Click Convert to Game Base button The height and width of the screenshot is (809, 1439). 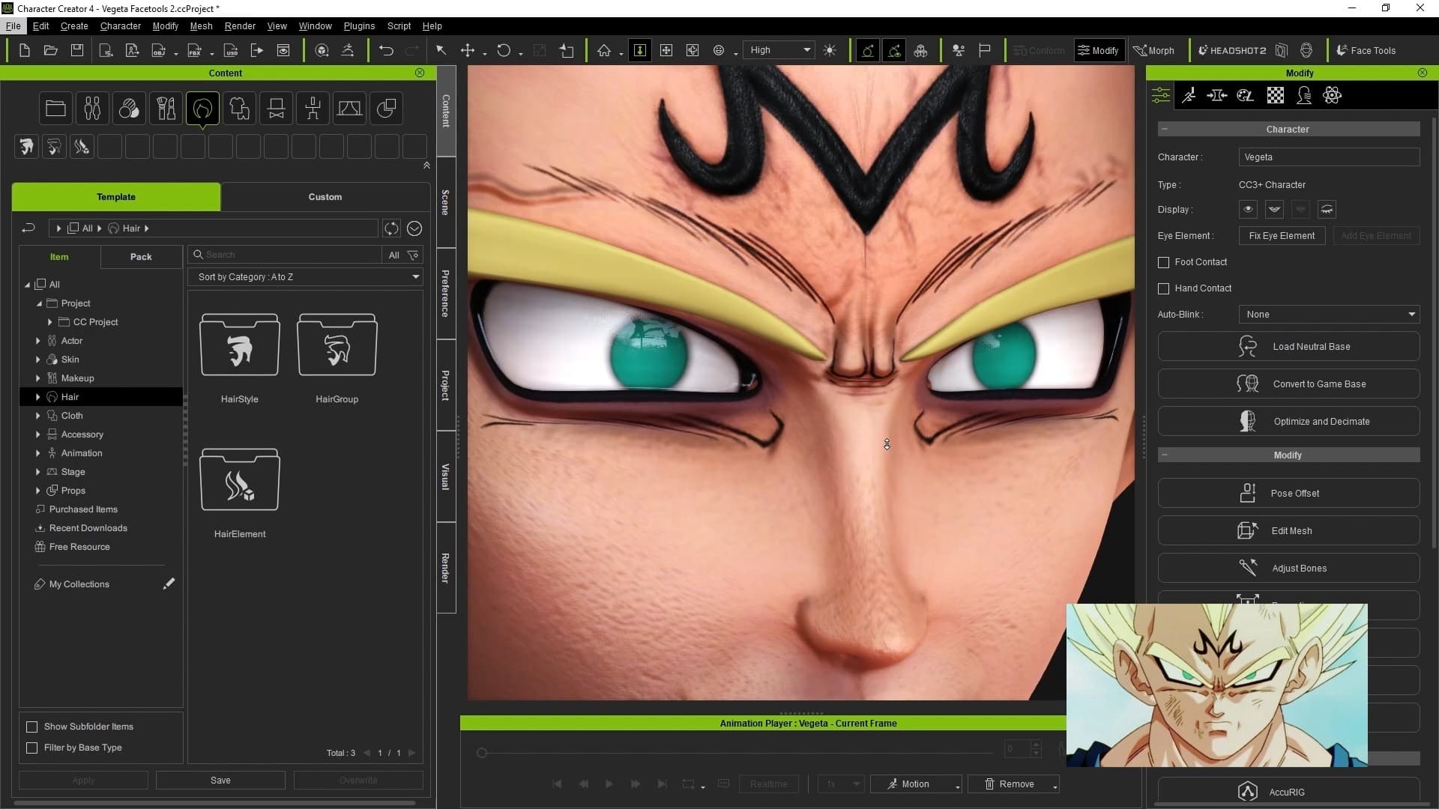tap(1288, 384)
